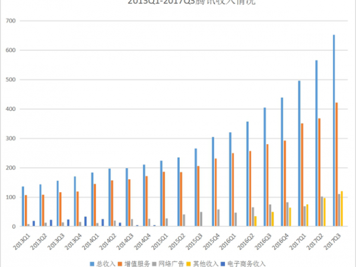This screenshot has width=356, height=267.
Task: Click the orange value-added bar for 2017Q1
Action: [302, 175]
